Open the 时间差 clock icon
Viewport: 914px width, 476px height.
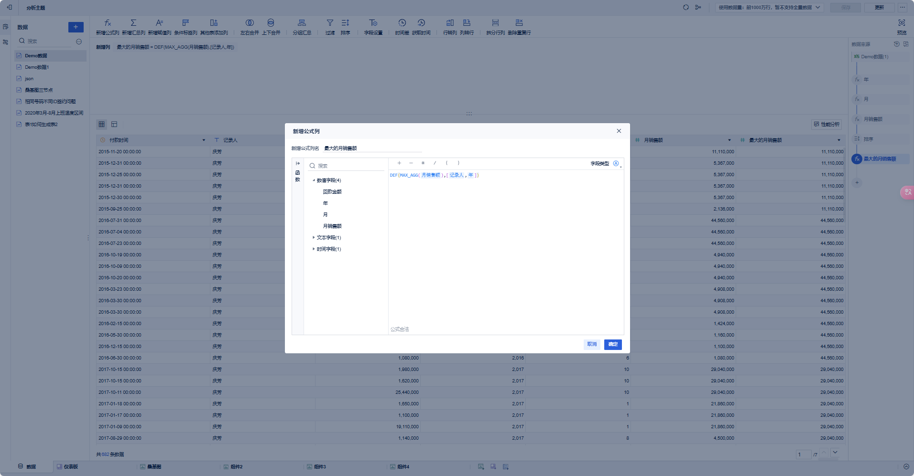coord(402,23)
